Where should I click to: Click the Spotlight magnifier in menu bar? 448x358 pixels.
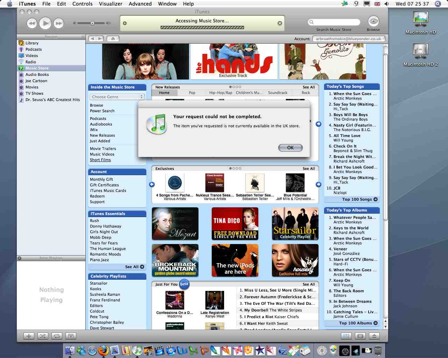[437, 4]
